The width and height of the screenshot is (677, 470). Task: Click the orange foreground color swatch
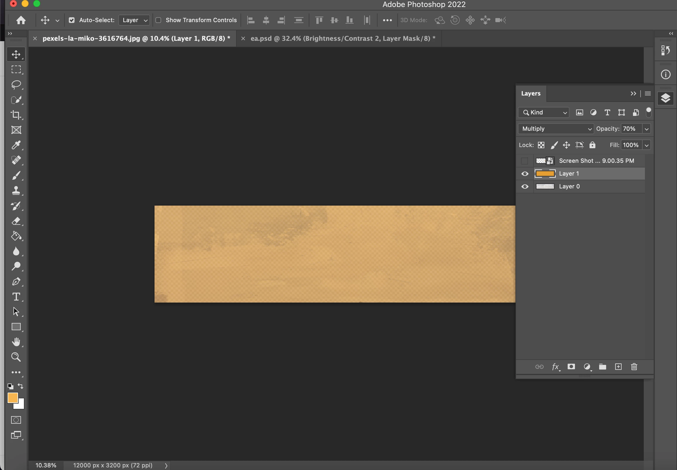click(x=13, y=397)
